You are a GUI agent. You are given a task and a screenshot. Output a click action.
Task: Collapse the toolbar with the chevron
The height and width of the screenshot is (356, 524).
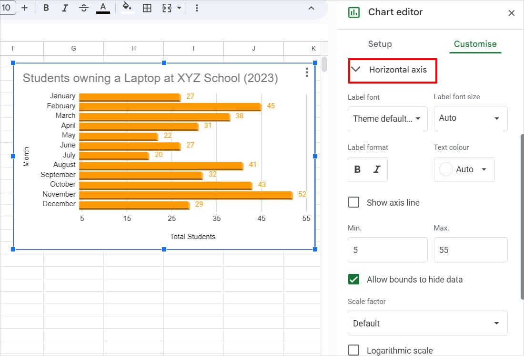pyautogui.click(x=311, y=8)
